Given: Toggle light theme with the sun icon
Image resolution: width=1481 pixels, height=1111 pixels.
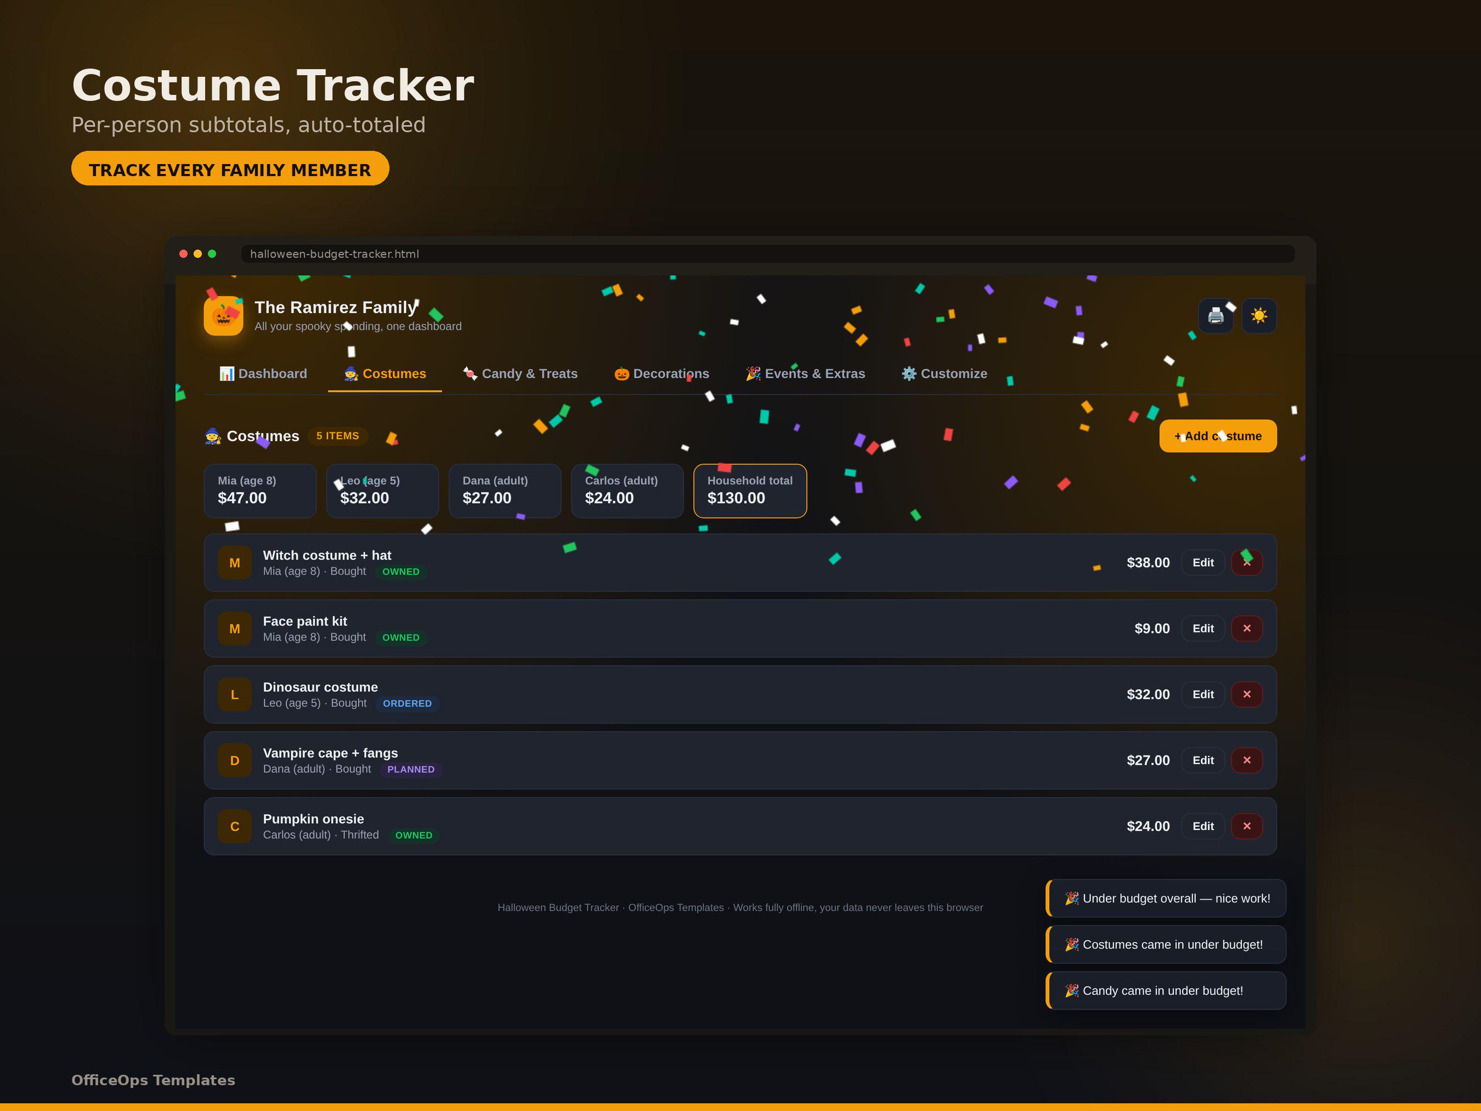Looking at the screenshot, I should coord(1259,315).
